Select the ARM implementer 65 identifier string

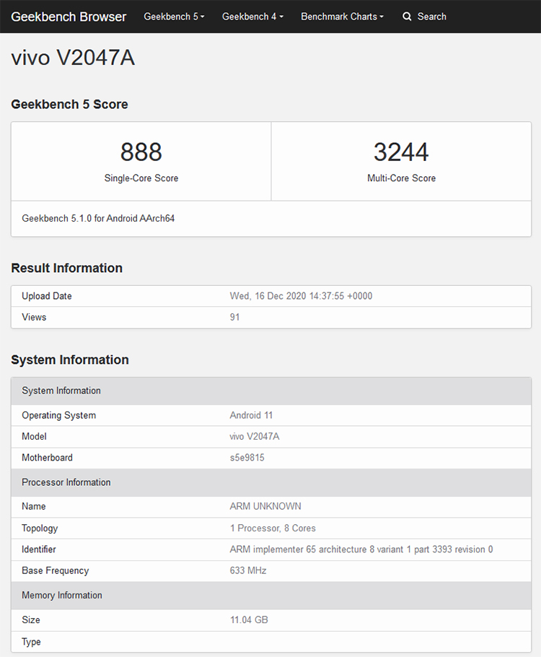pyautogui.click(x=361, y=549)
